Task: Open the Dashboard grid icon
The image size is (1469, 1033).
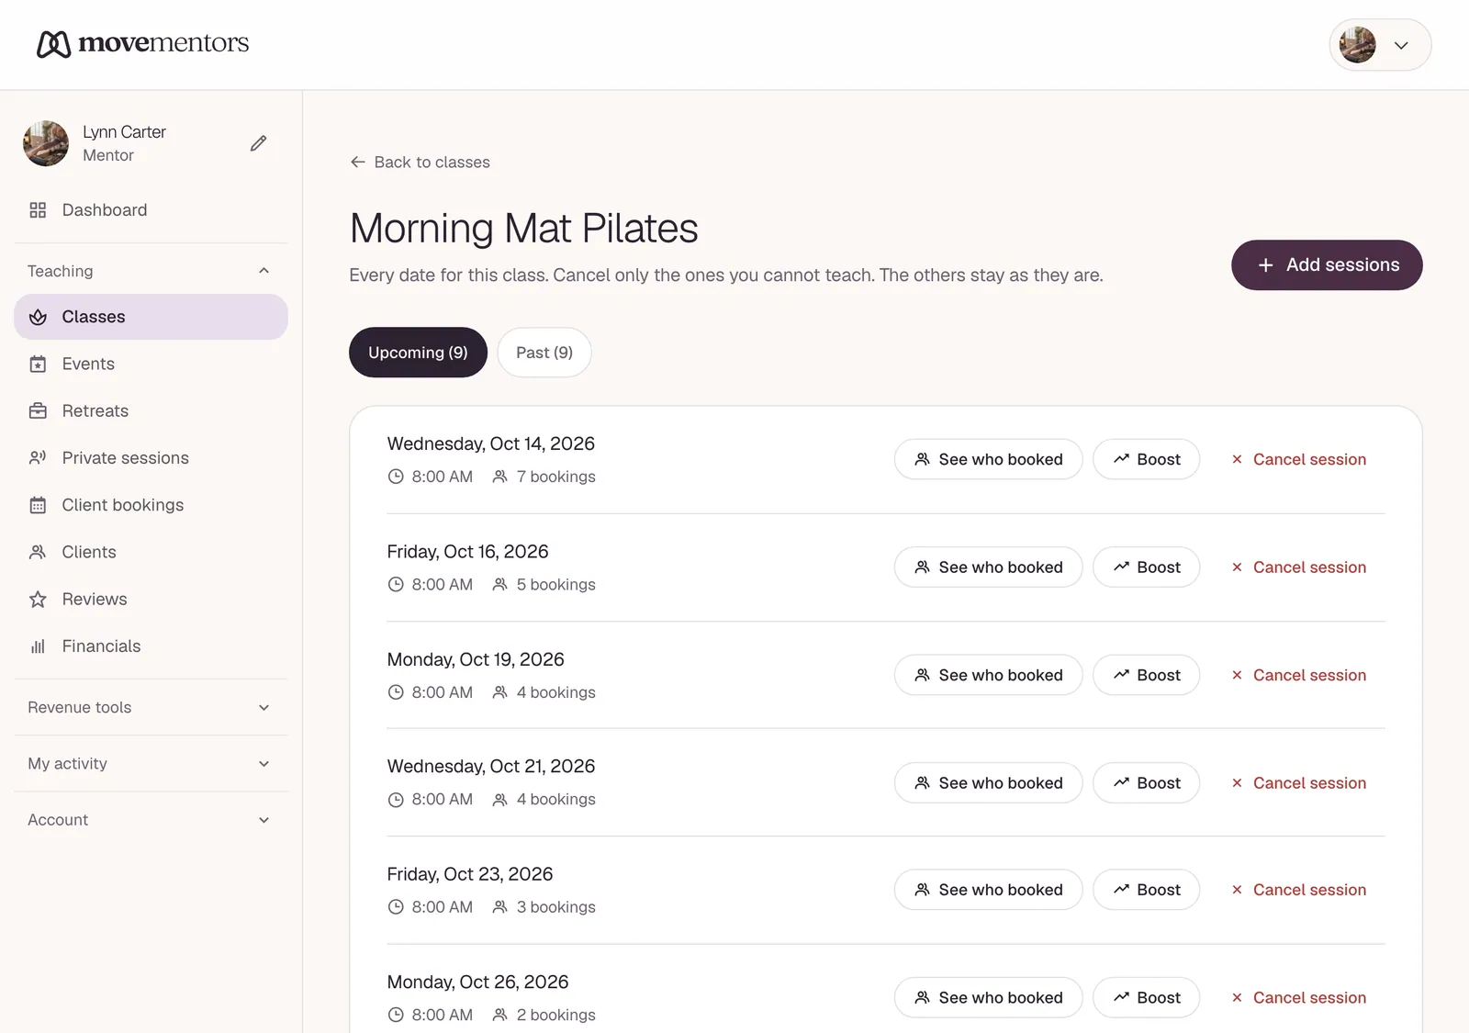Action: 38,210
